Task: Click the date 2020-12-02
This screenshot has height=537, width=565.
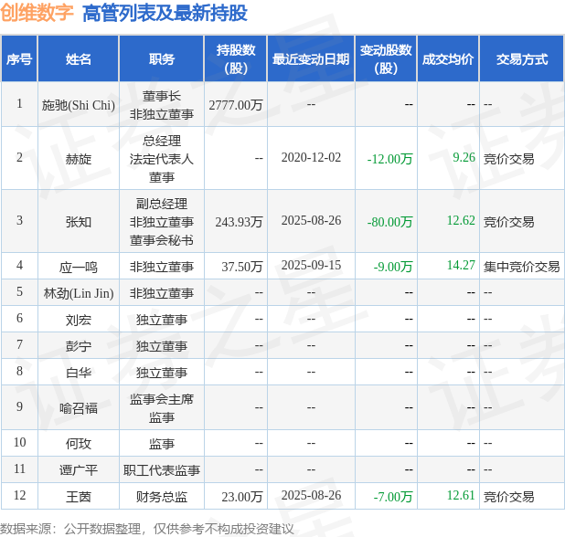Action: coord(311,158)
